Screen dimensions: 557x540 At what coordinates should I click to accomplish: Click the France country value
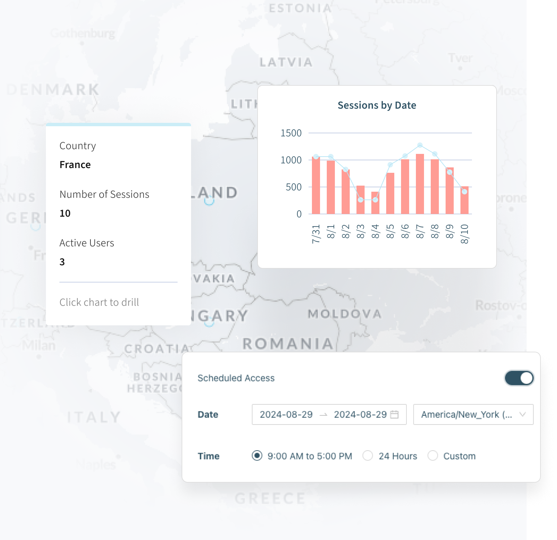point(75,165)
